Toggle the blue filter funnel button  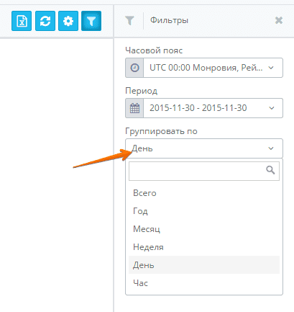coord(91,21)
